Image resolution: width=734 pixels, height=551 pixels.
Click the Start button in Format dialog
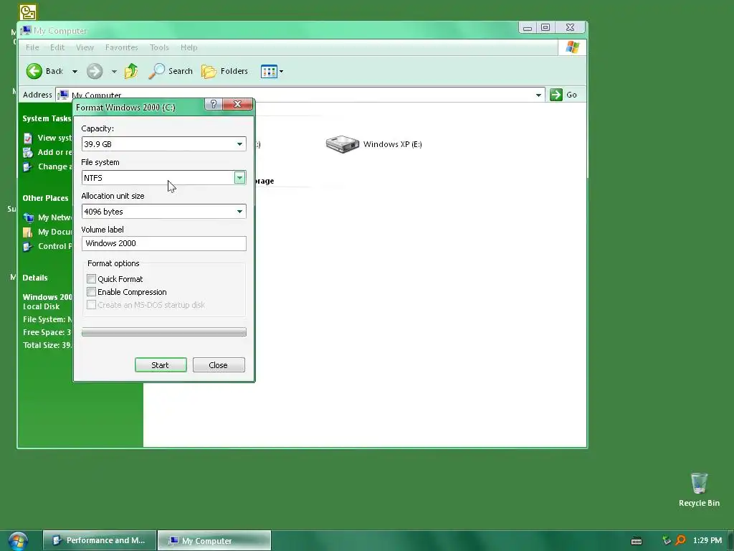pos(161,365)
